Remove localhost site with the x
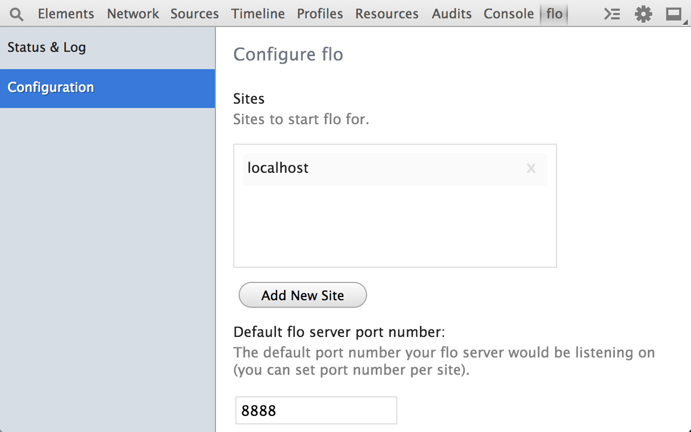The image size is (691, 432). [x=531, y=168]
